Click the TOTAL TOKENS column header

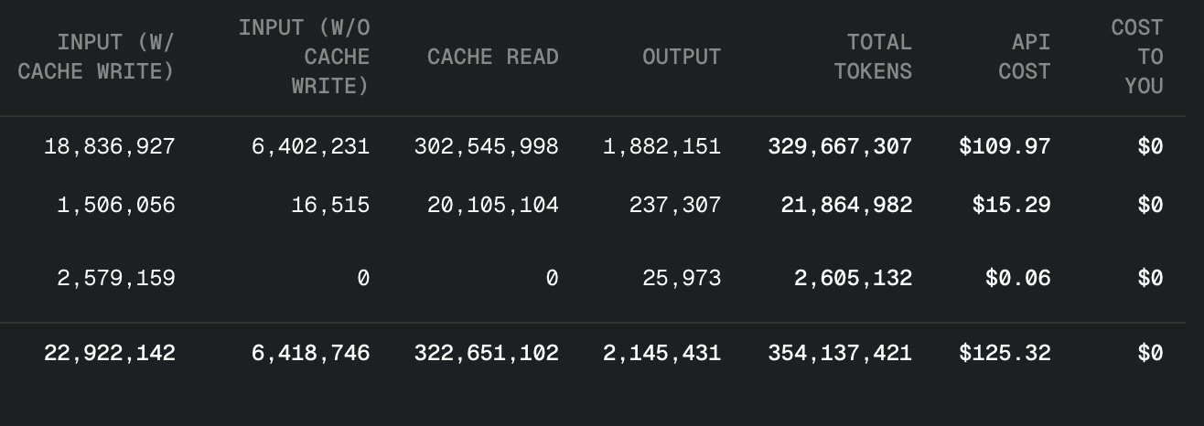[x=873, y=57]
